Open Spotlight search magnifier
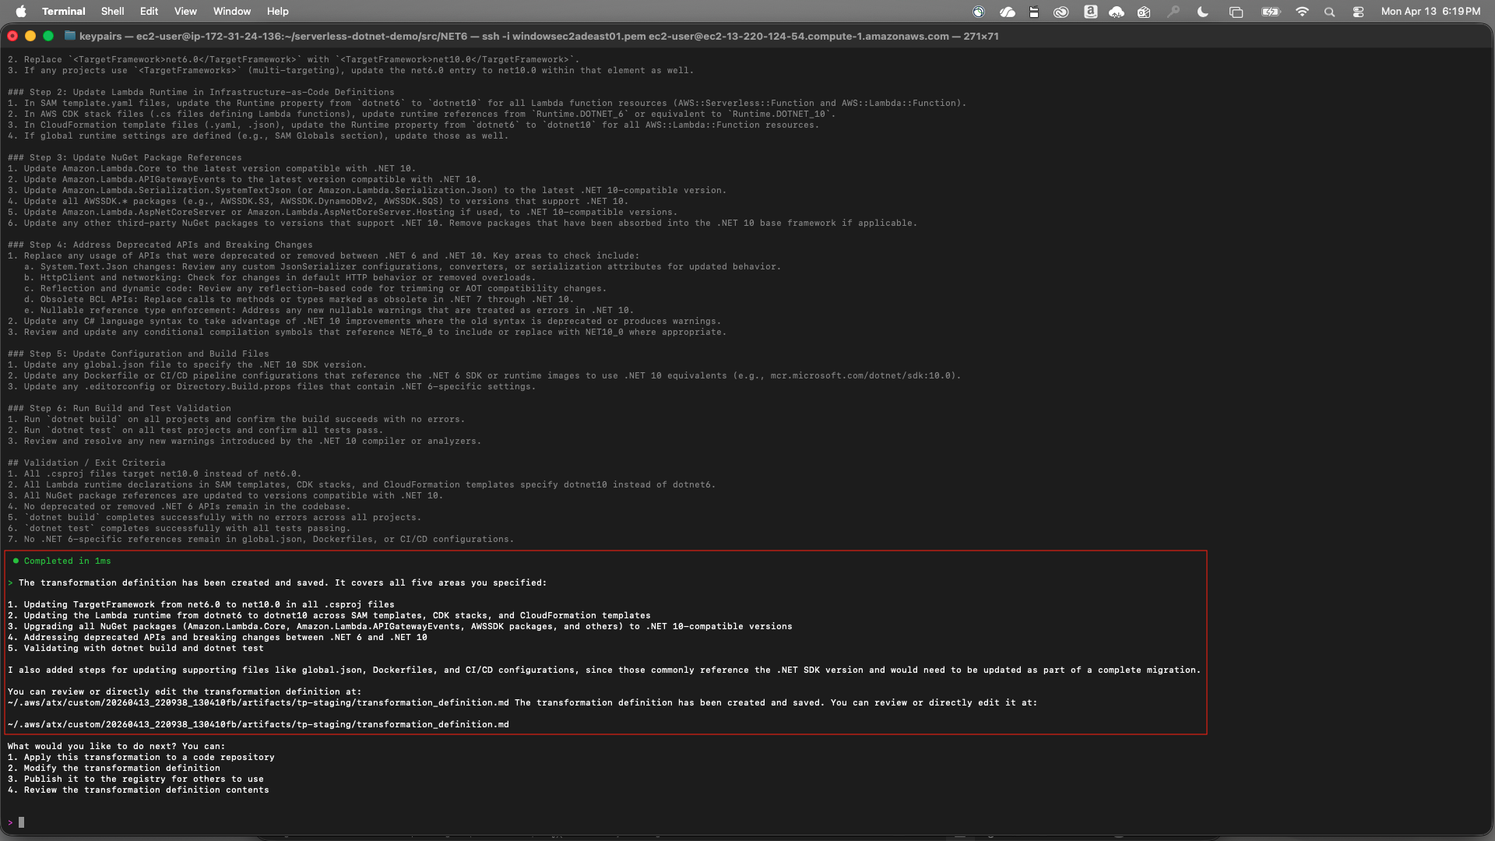 tap(1330, 12)
